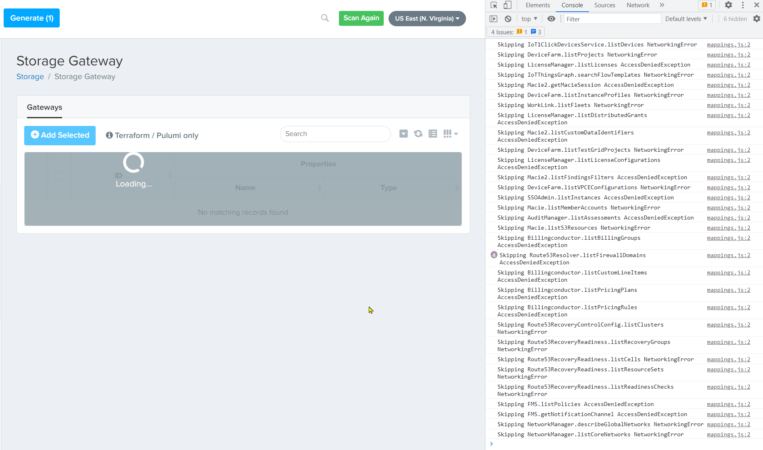
Task: Click the Properties column group header
Action: (318, 164)
